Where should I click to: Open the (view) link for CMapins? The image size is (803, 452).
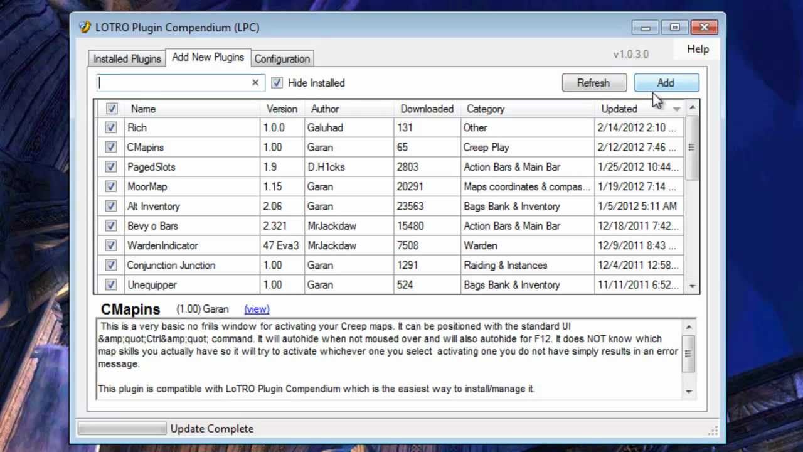point(257,309)
